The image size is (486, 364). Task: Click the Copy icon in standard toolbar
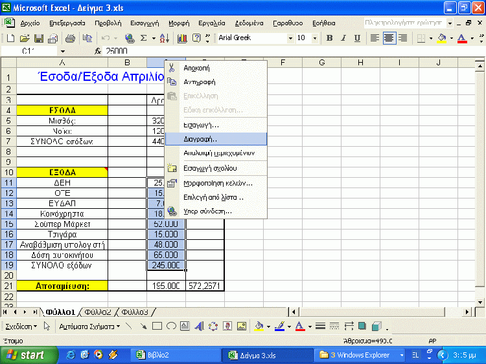87,38
